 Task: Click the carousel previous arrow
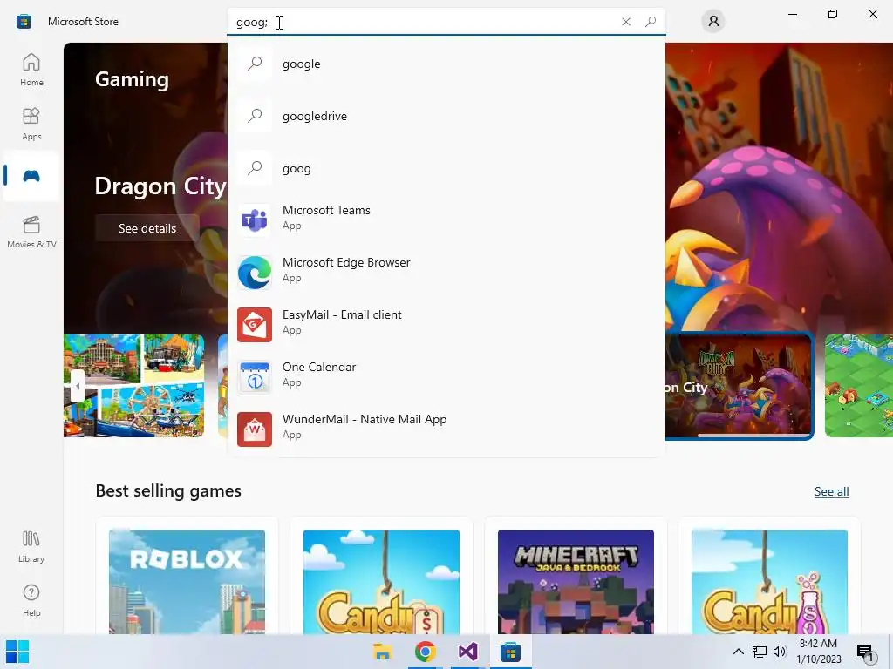coord(78,386)
